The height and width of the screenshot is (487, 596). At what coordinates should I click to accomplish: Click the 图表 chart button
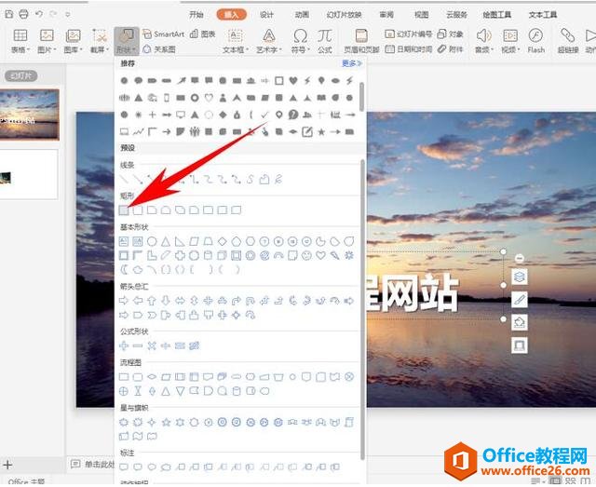point(203,34)
